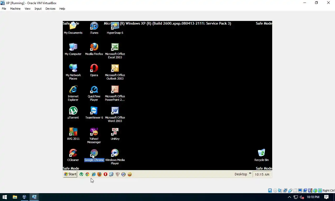The width and height of the screenshot is (335, 201).
Task: Click the VirtualBox audio indicator
Action: 280,191
